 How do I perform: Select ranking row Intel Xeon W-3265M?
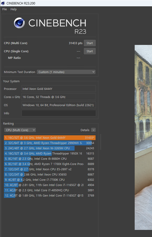pos(50,148)
